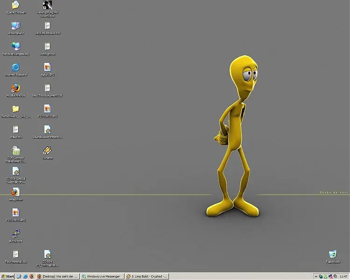Screen dimensions: 350x280
Task: Switch to Windows Live Messenger taskbar button
Action: [101, 276]
